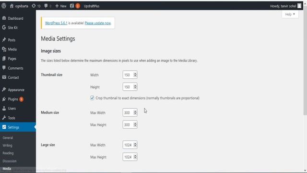Open Settings in sidebar

[x=13, y=127]
